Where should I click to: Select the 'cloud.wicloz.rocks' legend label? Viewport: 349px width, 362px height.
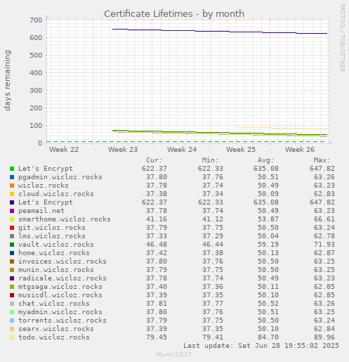[x=56, y=194]
